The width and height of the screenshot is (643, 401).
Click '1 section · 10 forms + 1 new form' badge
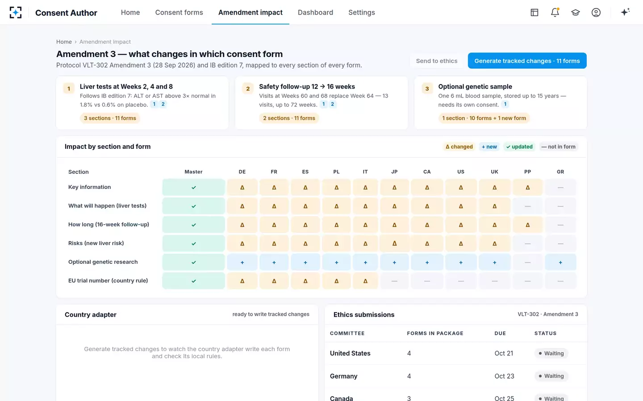[484, 118]
